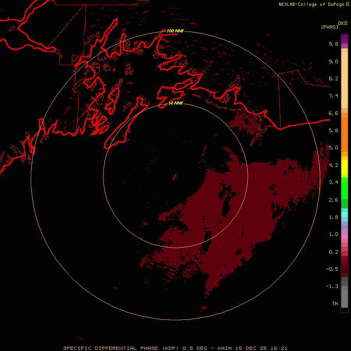Click the -0.5 scale value
Screen dimensions: 351x351
coord(332,269)
